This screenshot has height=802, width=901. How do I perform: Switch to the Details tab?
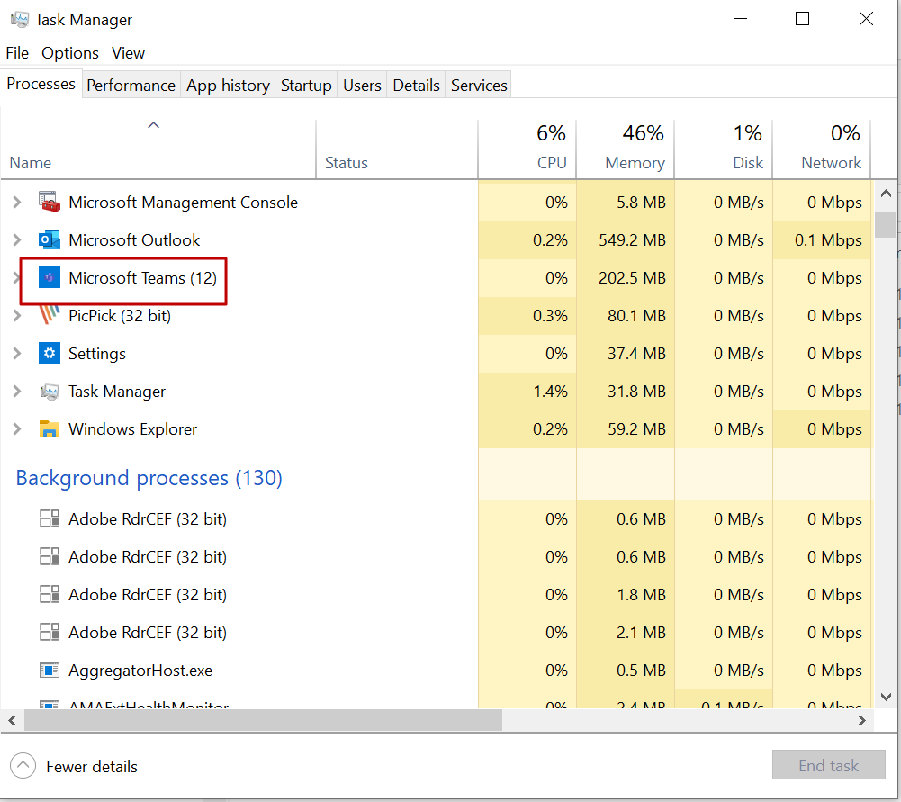[416, 85]
